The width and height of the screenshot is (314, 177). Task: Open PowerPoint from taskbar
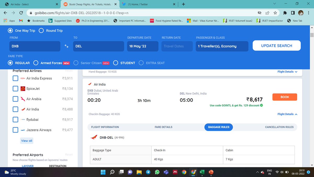point(211,172)
